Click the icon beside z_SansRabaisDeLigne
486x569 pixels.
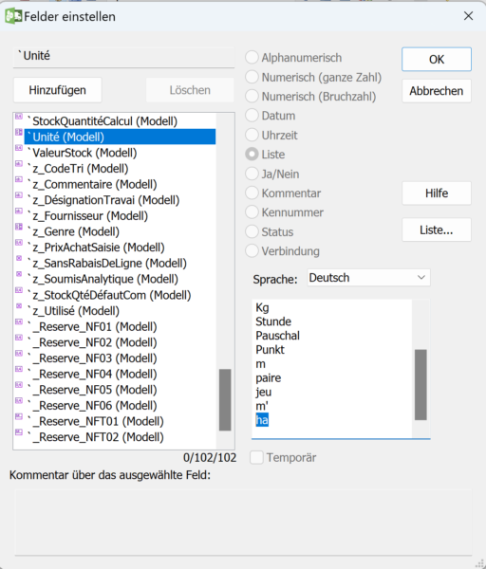(x=19, y=258)
